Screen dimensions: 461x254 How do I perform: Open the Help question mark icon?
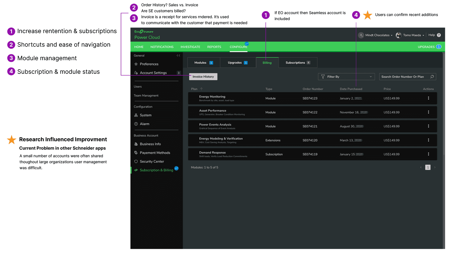coord(439,35)
